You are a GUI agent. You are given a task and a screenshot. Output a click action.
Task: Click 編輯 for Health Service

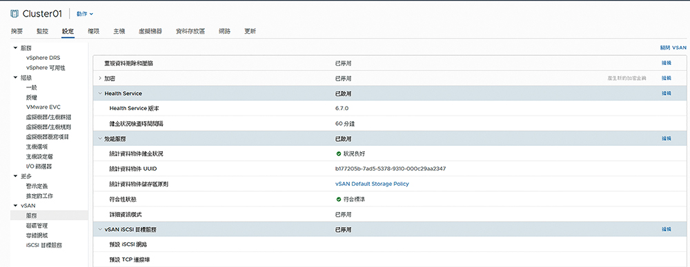click(667, 93)
